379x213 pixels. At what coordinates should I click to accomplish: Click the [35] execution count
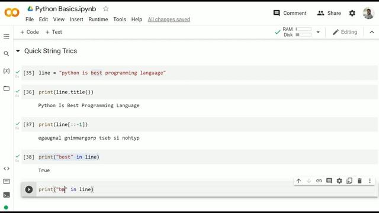29,73
